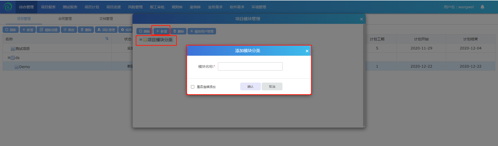This screenshot has height=146, width=498.
Task: Click the green swirl app logo
Action: point(8,7)
